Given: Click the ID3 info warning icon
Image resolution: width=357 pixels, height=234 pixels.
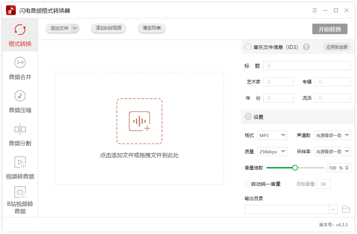Looking at the screenshot, I should click(x=306, y=47).
